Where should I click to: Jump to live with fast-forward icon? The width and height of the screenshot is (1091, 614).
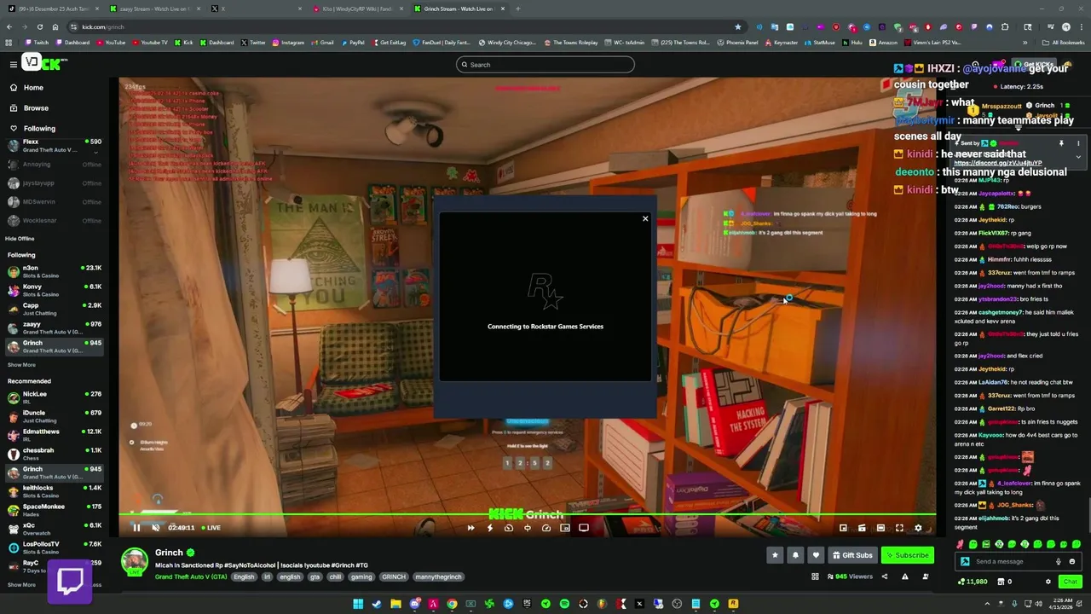coord(470,528)
